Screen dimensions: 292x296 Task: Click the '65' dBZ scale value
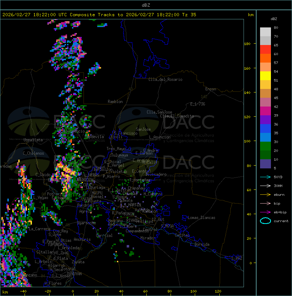point(276,45)
